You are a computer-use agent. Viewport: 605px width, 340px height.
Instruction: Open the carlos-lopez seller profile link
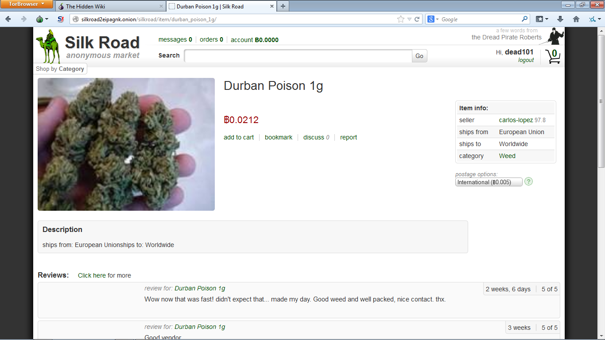coord(516,120)
